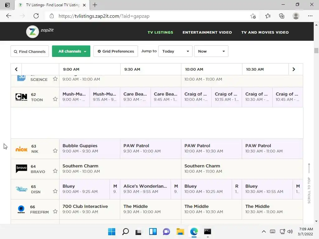Screen dimensions: 319x239
Task: Refresh the page
Action: tap(36, 16)
